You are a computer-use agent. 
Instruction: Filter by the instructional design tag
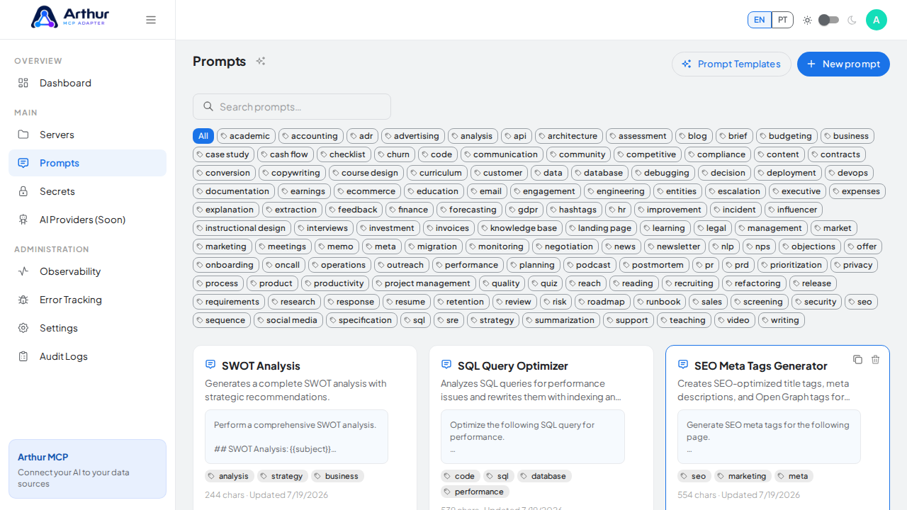point(242,228)
